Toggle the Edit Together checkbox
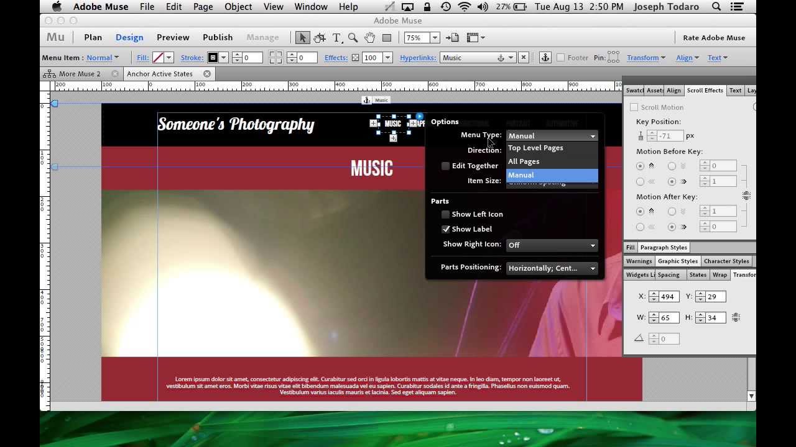This screenshot has width=796, height=447. tap(446, 166)
